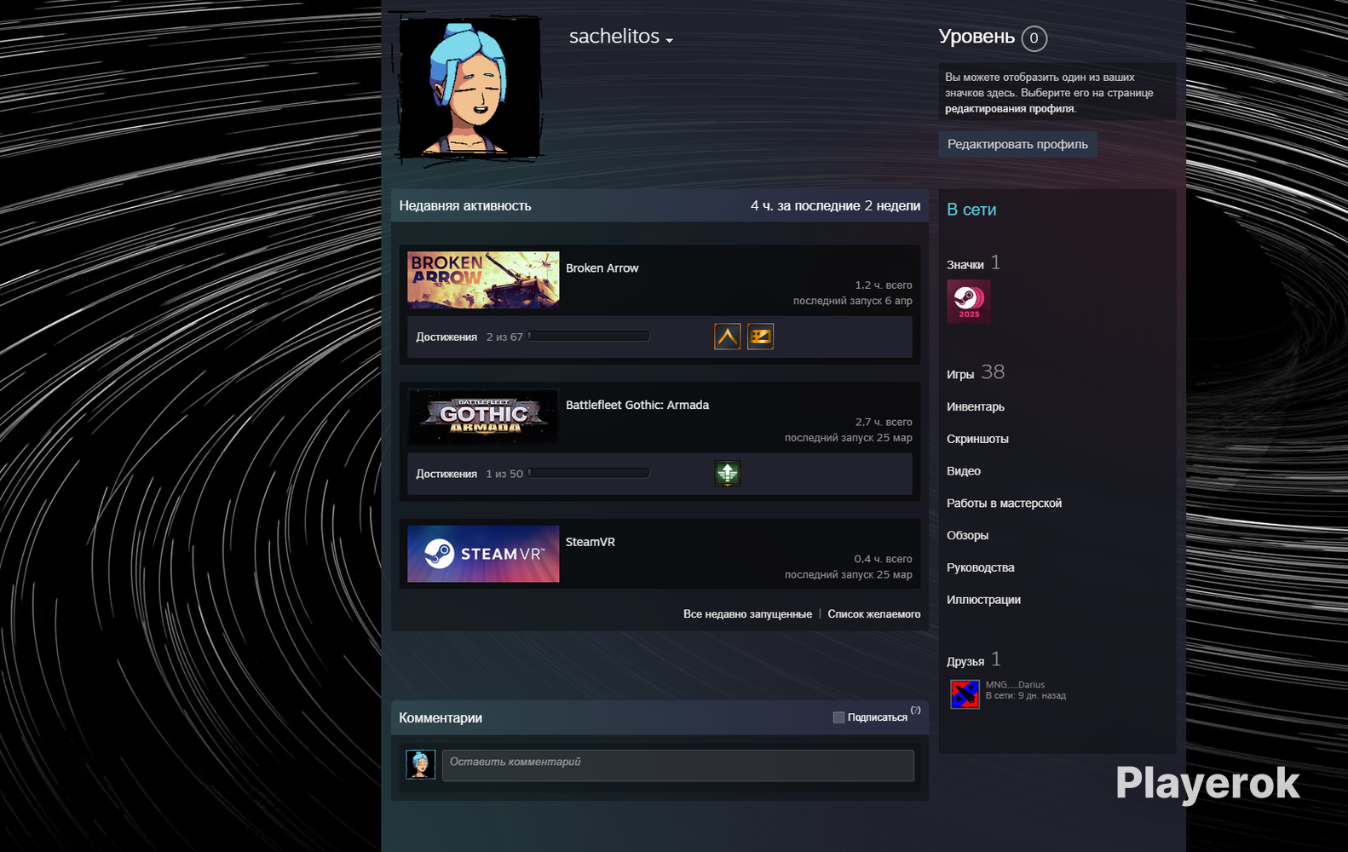Click the "0,4 ч. всего" playtime text
This screenshot has height=852, width=1348.
point(884,559)
